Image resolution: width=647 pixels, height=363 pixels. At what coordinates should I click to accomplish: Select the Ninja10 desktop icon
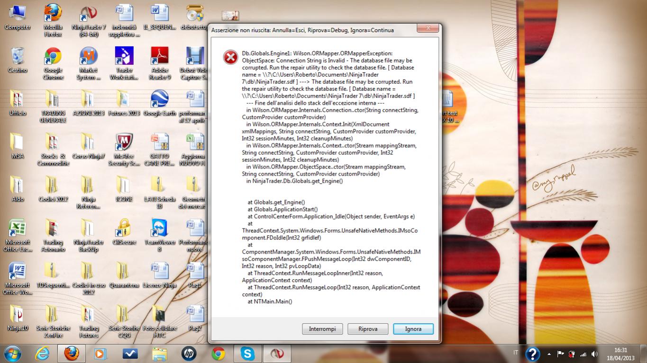tap(18, 318)
